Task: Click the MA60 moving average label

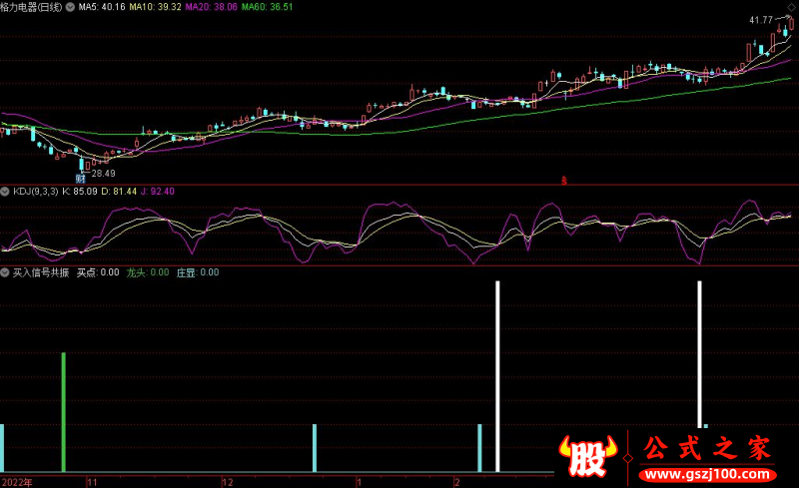Action: click(x=273, y=7)
